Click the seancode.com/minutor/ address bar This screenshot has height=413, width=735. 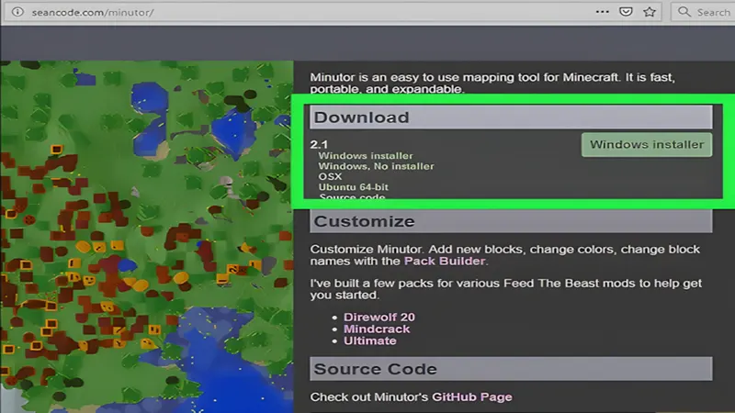276,12
